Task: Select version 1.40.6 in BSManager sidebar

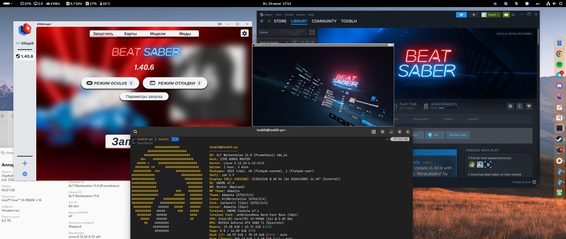Action: click(x=25, y=56)
